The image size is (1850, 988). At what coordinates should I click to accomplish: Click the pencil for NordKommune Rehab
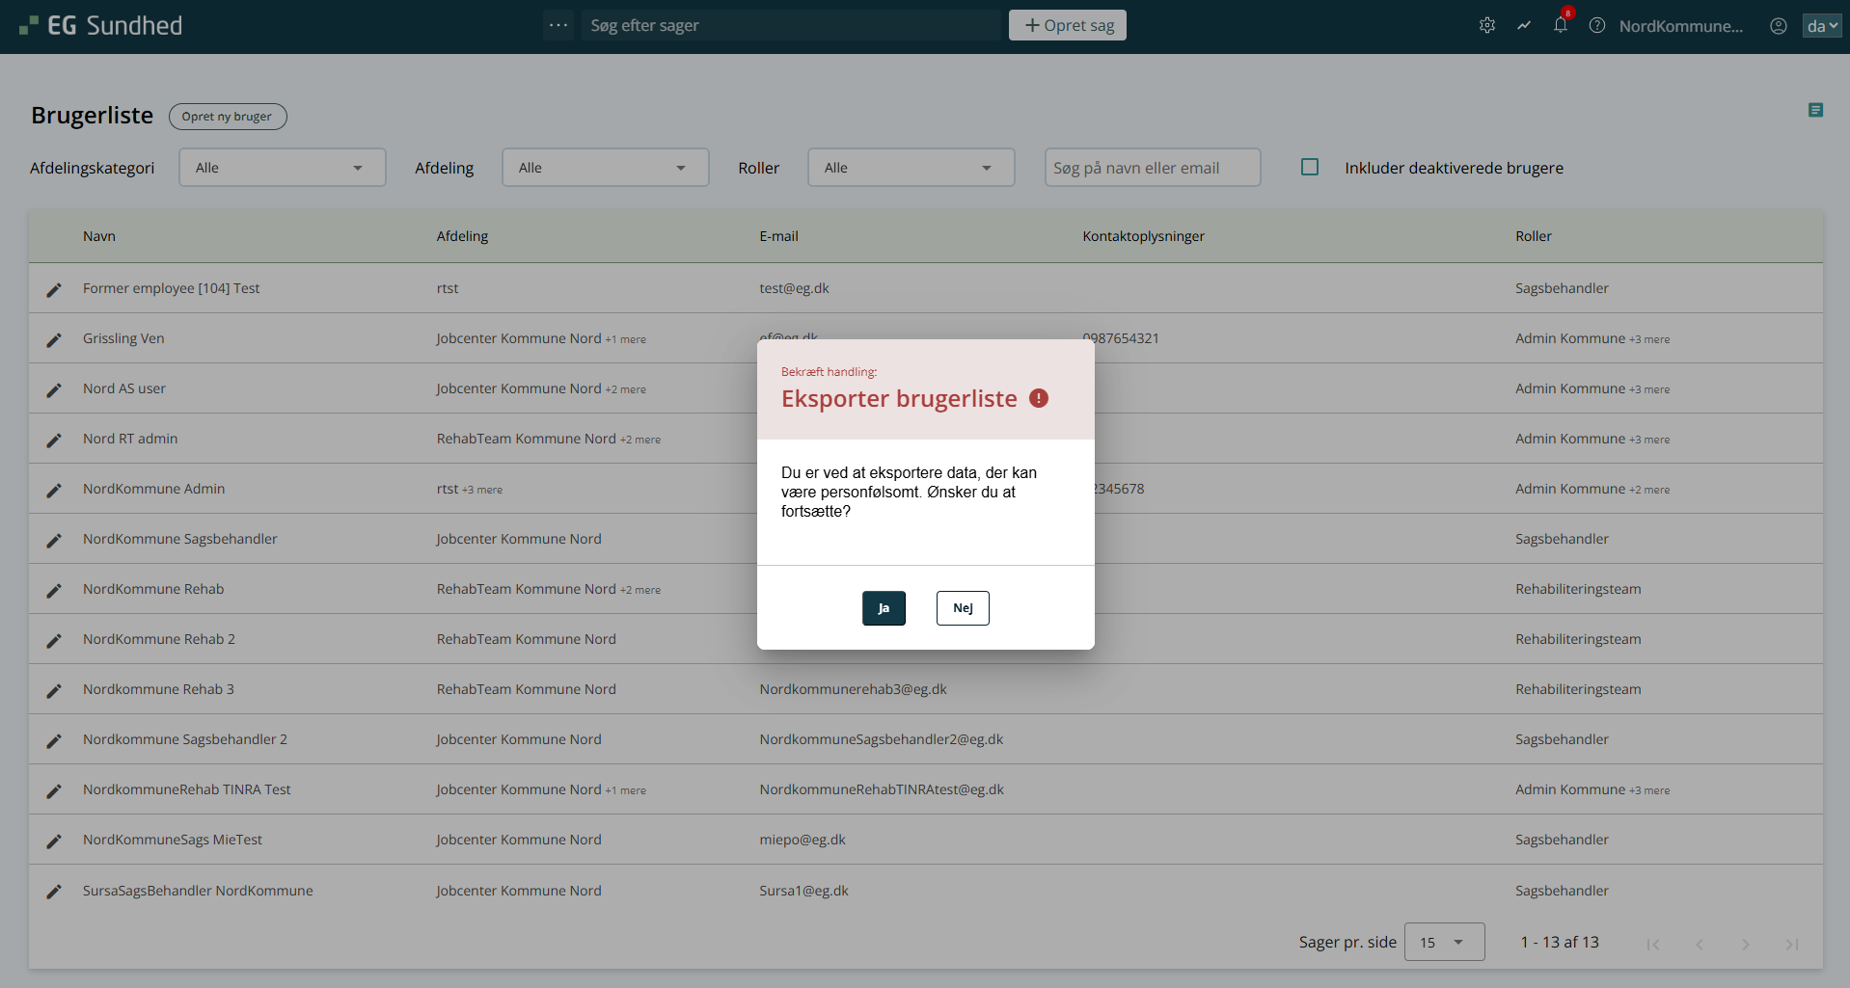click(x=54, y=590)
